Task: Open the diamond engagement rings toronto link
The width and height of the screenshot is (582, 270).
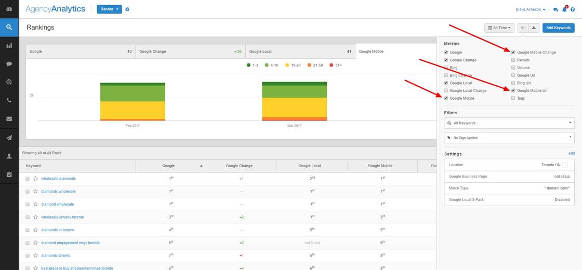Action: (71, 242)
